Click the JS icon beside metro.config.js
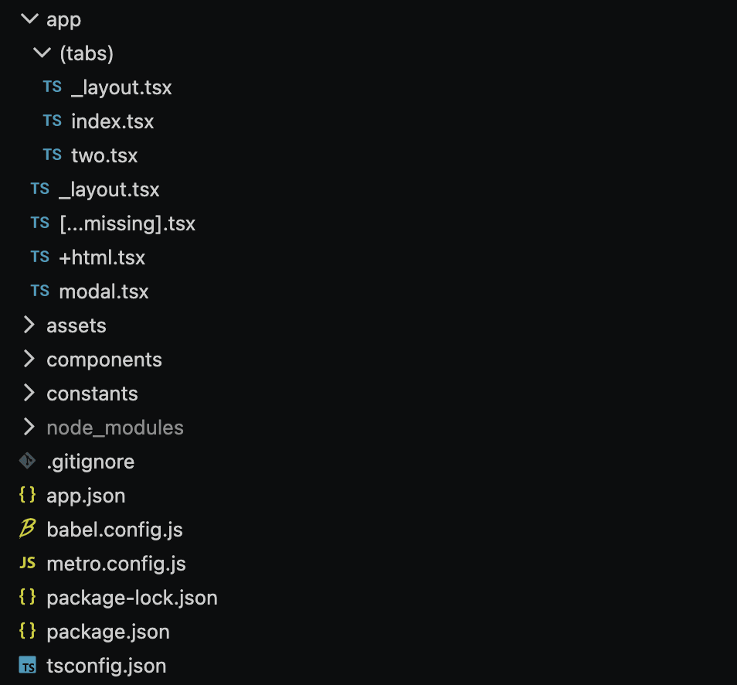The width and height of the screenshot is (737, 685). [26, 563]
